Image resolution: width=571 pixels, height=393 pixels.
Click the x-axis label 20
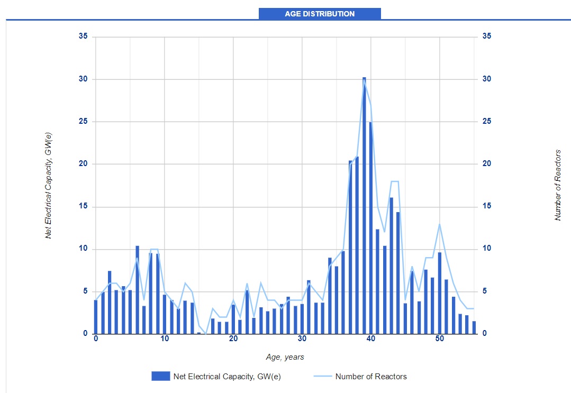click(233, 339)
